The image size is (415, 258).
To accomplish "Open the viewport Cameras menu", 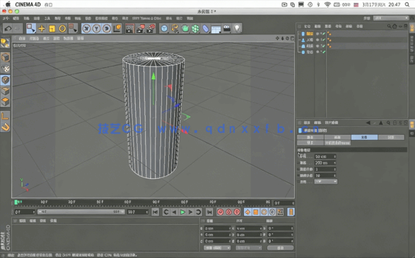I will tap(34, 38).
